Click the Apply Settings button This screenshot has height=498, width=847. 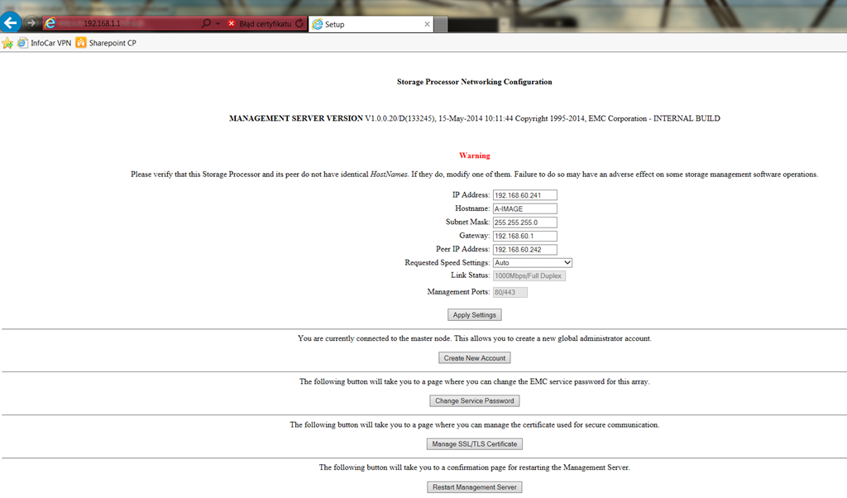pyautogui.click(x=474, y=315)
